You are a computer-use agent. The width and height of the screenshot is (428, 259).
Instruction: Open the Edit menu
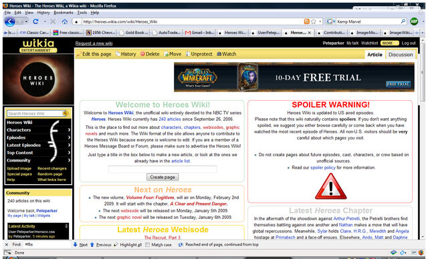click(x=18, y=13)
